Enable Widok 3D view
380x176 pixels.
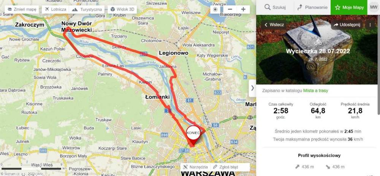pyautogui.click(x=122, y=9)
